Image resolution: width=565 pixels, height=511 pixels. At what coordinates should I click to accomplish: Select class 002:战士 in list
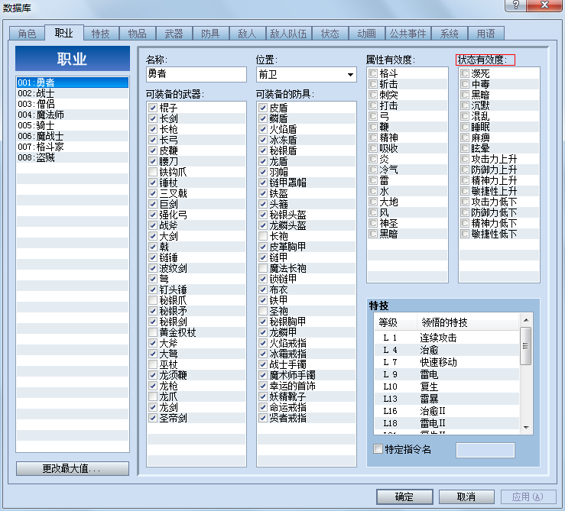point(73,93)
